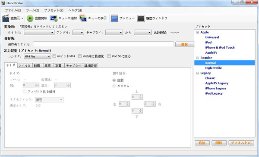This screenshot has width=259, height=157.
Task: Toggle the Web用に最適化 checkbox
Action: coord(80,56)
